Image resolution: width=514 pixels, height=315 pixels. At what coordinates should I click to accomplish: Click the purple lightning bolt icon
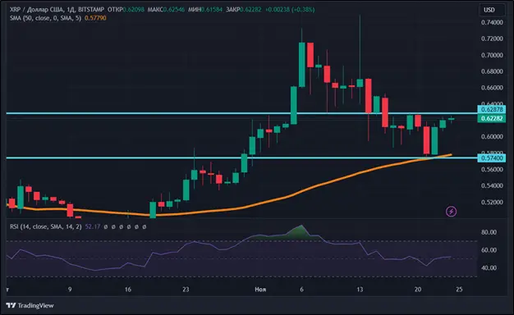452,212
